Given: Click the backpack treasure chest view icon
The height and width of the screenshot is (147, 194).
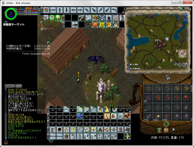Looking at the screenshot, I should click(166, 130).
